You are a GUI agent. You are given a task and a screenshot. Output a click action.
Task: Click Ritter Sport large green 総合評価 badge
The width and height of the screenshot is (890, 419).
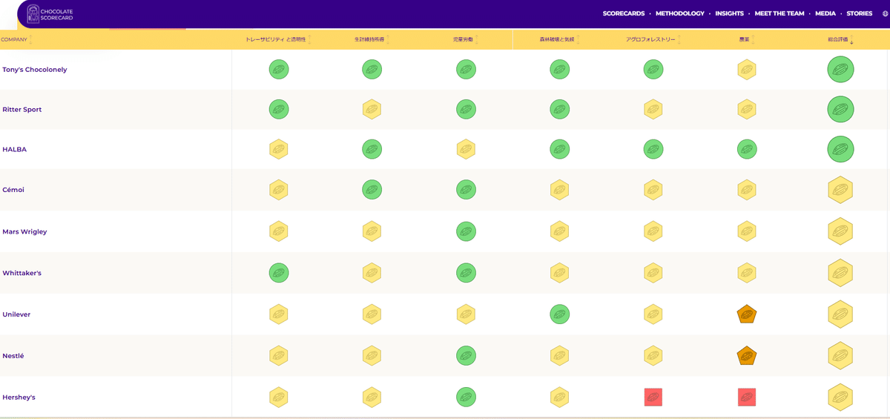tap(840, 110)
